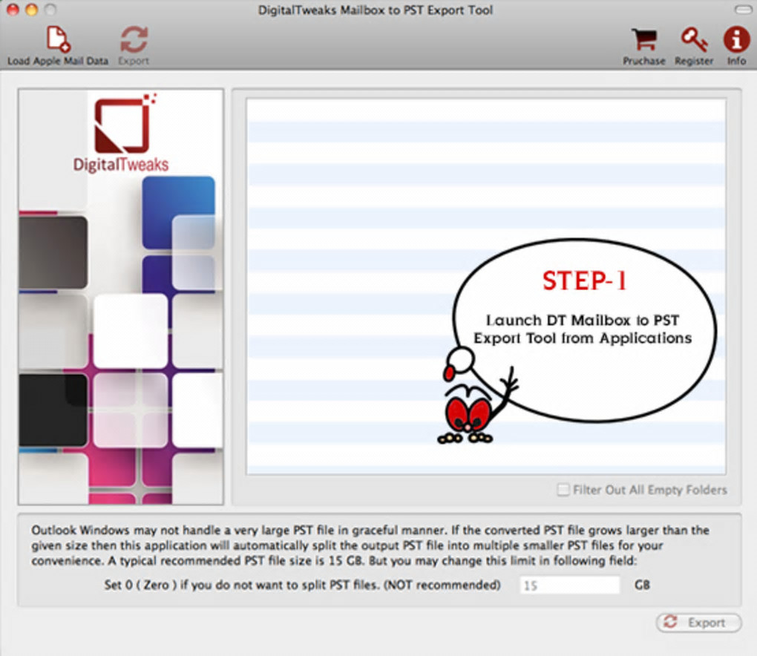757x656 pixels.
Task: Minimize the window with yellow button
Action: [x=31, y=10]
